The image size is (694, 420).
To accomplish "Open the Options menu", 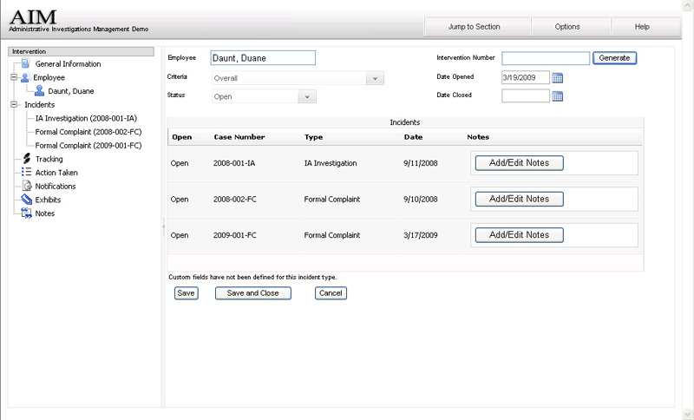I will (x=567, y=27).
